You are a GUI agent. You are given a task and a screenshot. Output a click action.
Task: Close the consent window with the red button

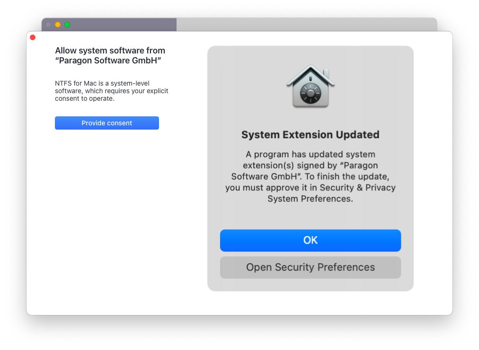(33, 37)
